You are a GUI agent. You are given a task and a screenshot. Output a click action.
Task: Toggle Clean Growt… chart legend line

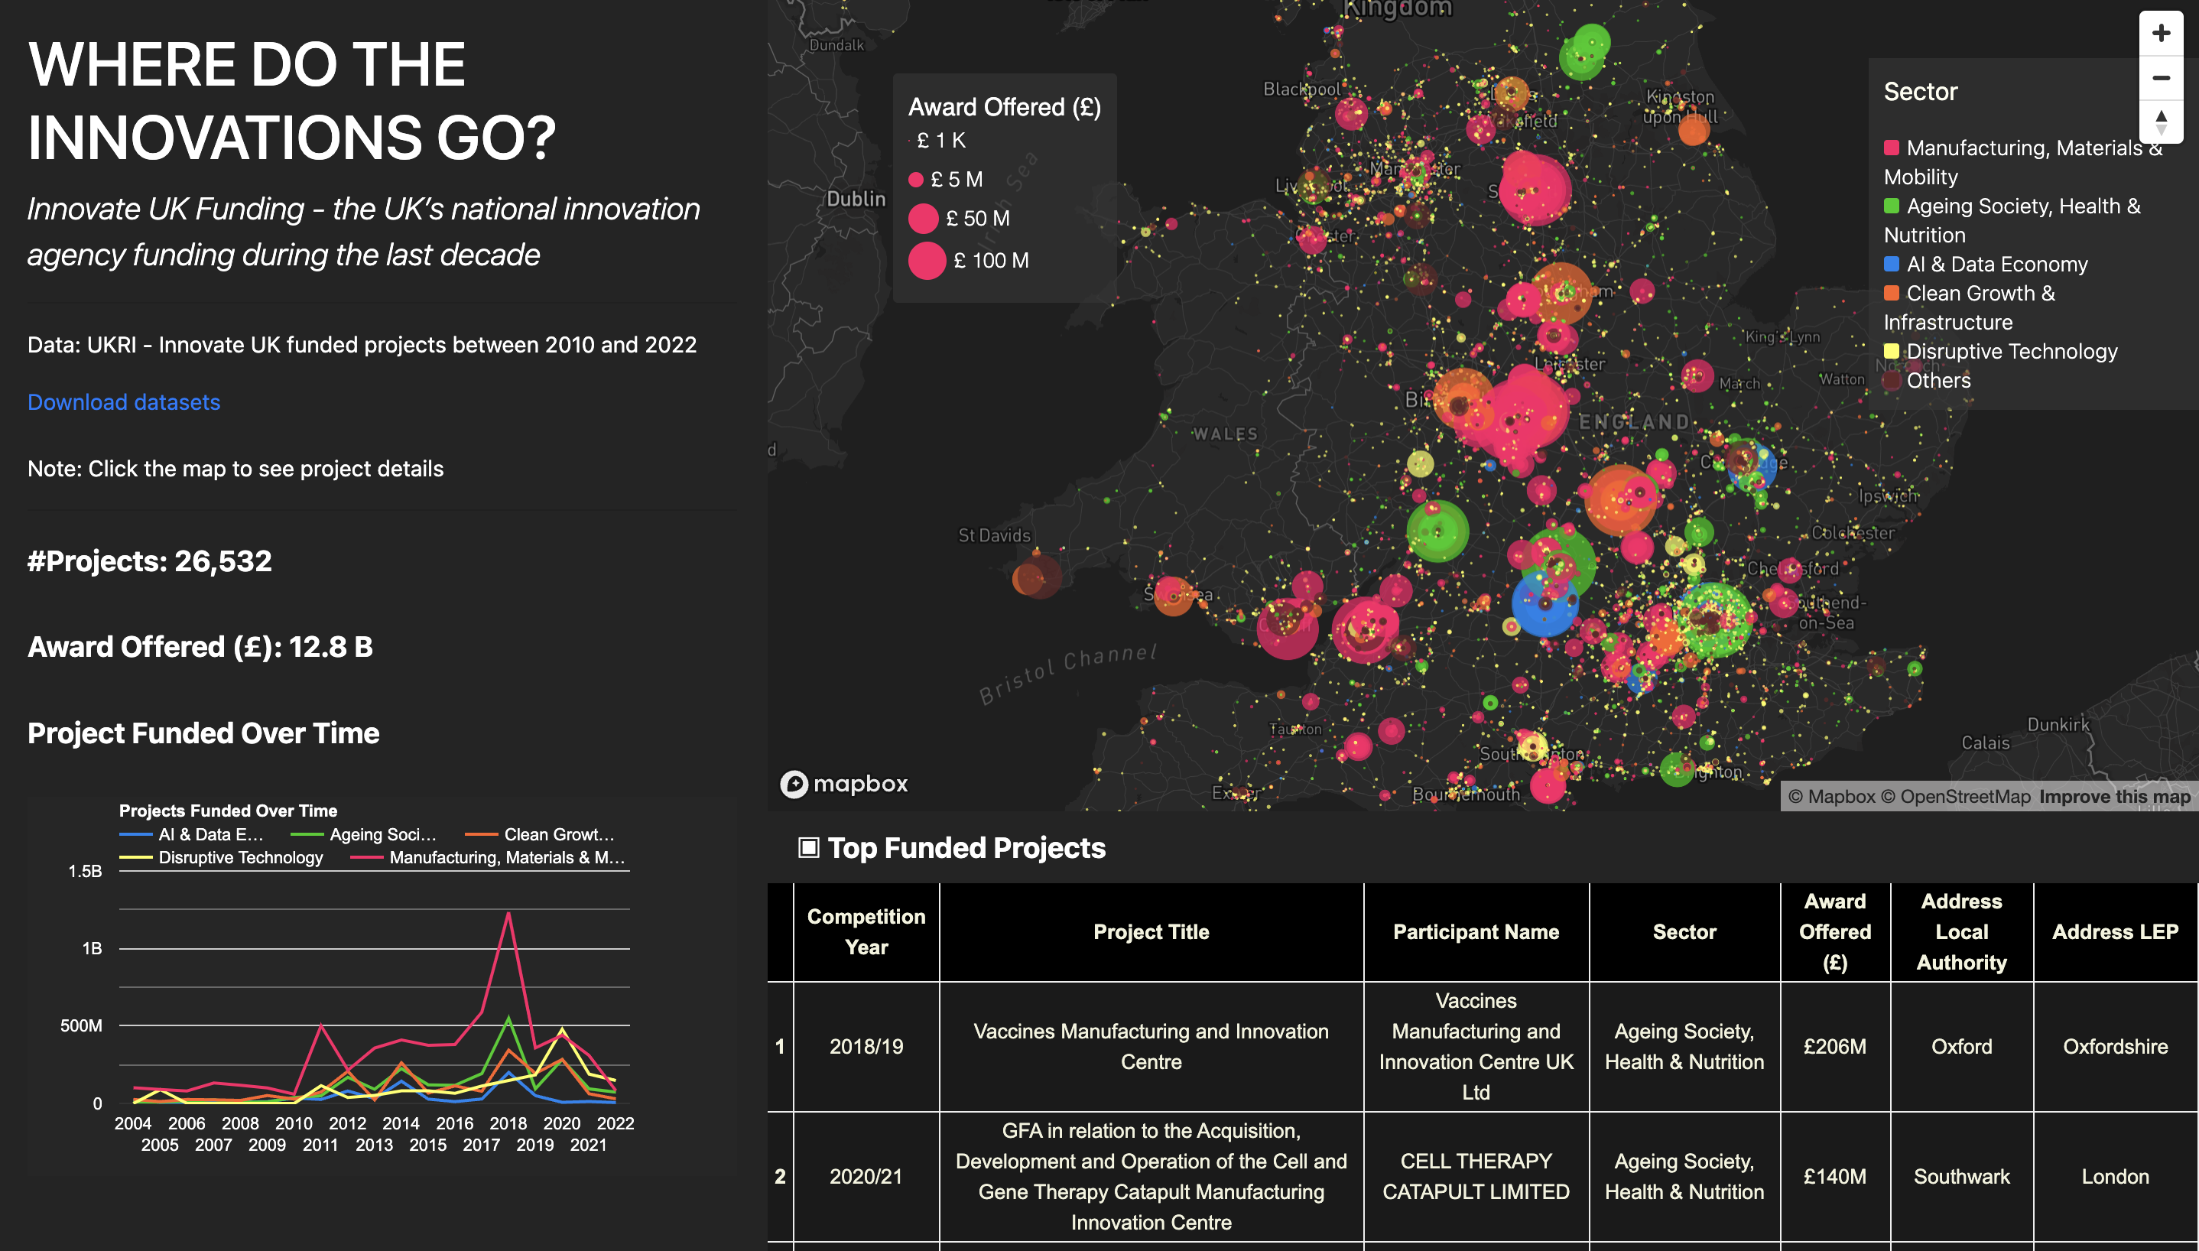coord(540,834)
